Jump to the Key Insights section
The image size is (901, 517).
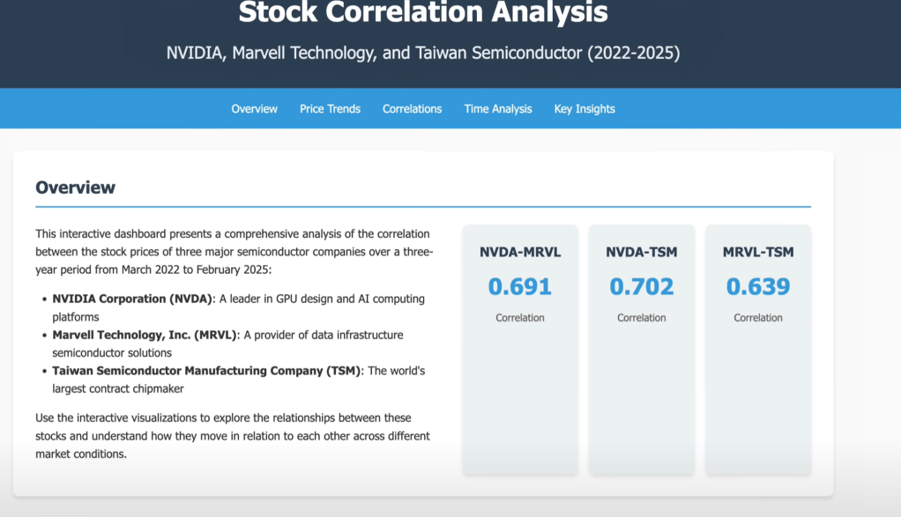(585, 109)
